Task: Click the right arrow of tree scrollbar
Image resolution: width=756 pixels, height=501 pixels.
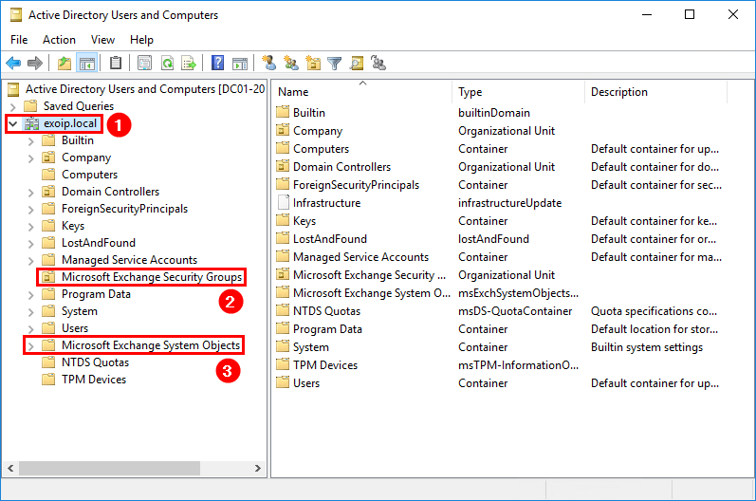Action: pos(257,468)
